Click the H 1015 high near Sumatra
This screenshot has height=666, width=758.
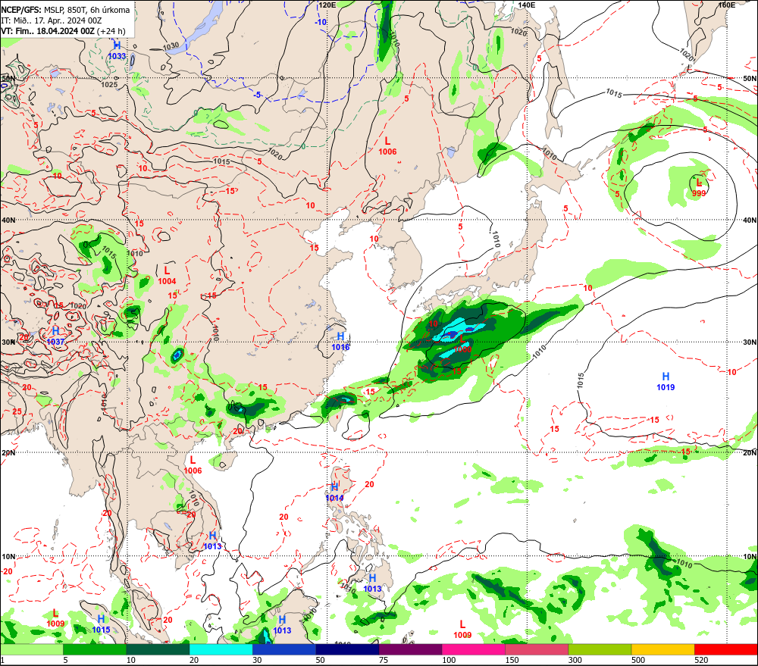click(101, 624)
